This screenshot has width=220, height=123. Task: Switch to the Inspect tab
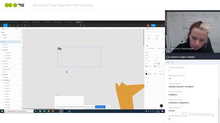pos(157,29)
